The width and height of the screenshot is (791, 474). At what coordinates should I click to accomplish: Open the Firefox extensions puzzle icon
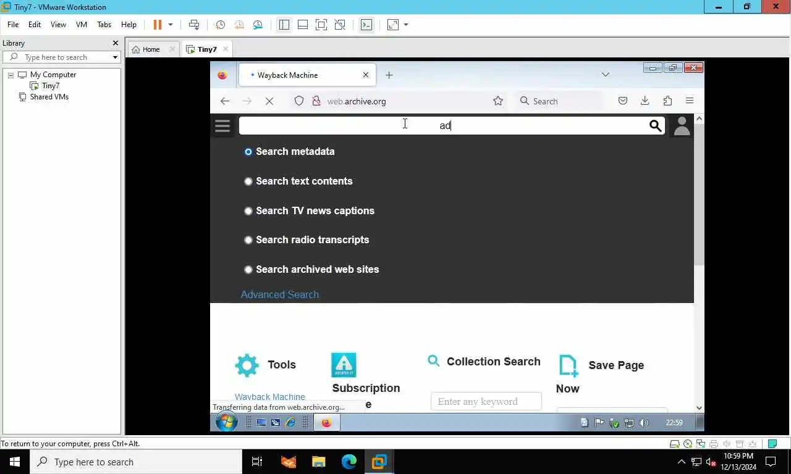point(667,101)
